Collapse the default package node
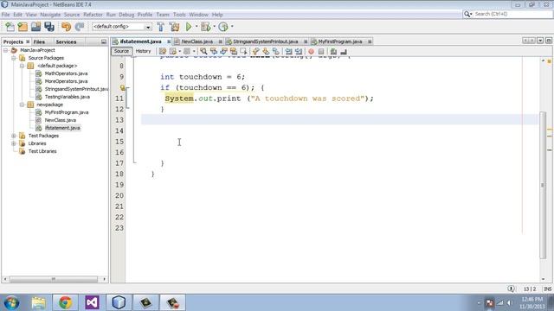Viewport: 554px width, 311px height. (x=22, y=66)
